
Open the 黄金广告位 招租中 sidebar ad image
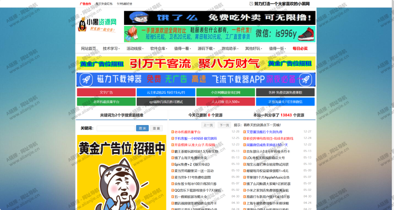[122, 172]
